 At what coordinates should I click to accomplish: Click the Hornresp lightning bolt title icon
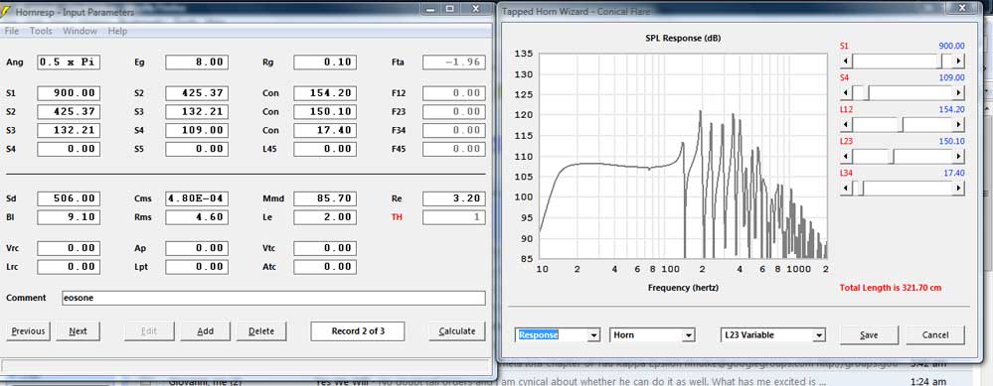[7, 11]
